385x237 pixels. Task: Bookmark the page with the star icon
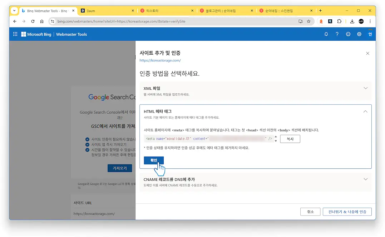coord(309,21)
